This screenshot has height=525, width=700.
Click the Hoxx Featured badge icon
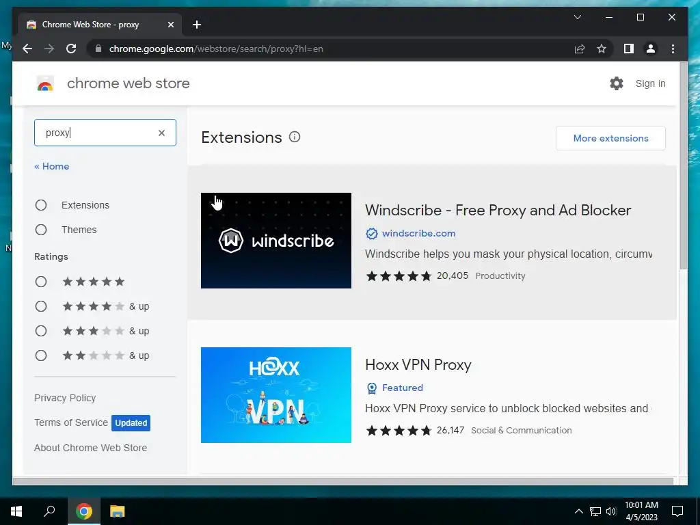(371, 388)
